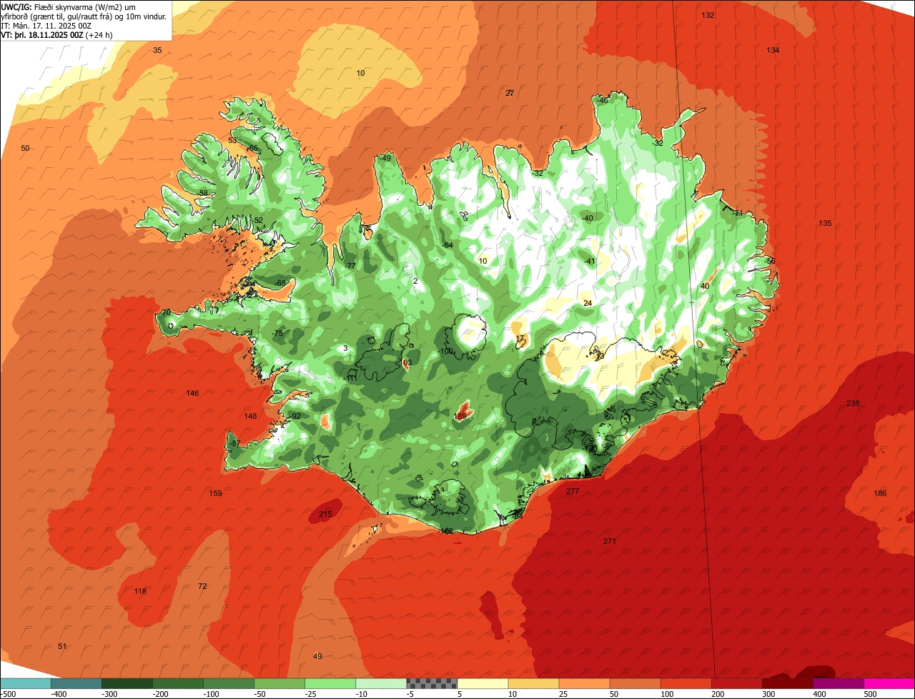The width and height of the screenshot is (915, 699).
Task: Click the dark maroon swatch between 300 and 400
Action: coord(787,683)
